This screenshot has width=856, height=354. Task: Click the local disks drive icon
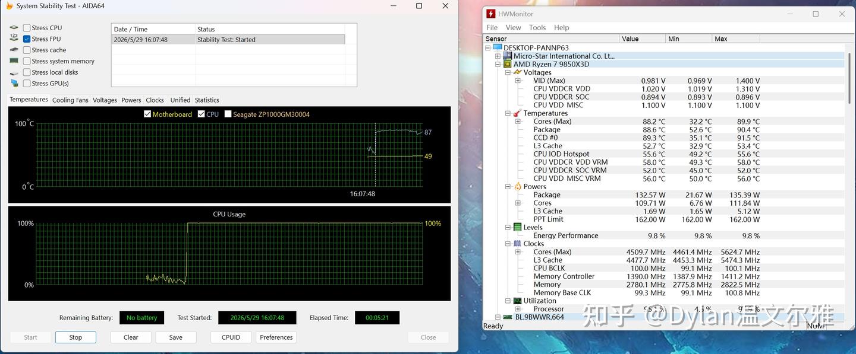coord(14,72)
